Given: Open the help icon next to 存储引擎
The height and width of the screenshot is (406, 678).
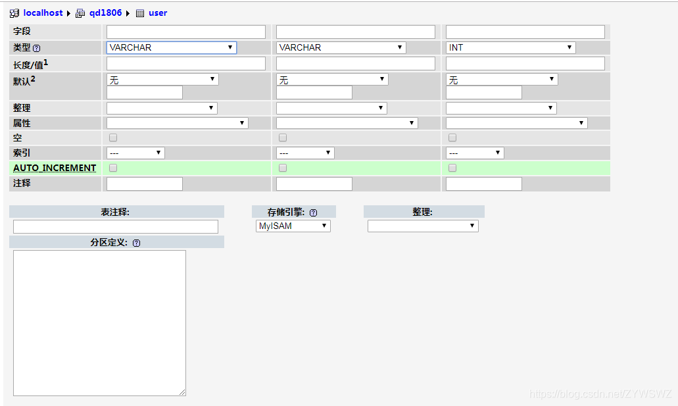Looking at the screenshot, I should tap(314, 213).
